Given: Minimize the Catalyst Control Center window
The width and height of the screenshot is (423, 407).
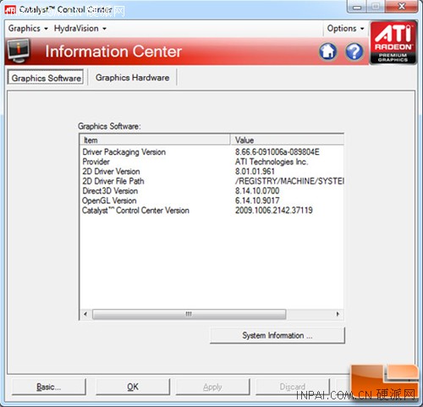Looking at the screenshot, I should coord(357,7).
